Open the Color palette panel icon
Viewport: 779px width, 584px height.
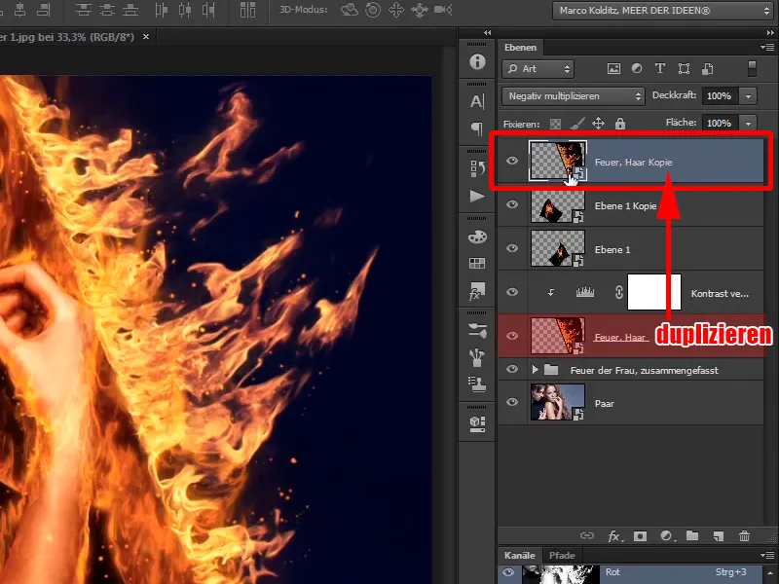[477, 237]
